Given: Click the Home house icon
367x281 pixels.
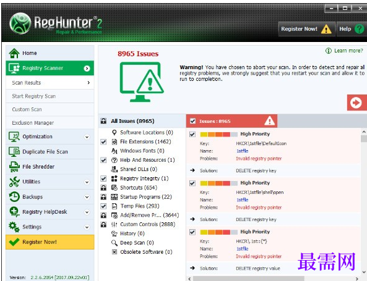Looking at the screenshot, I should click(14, 53).
